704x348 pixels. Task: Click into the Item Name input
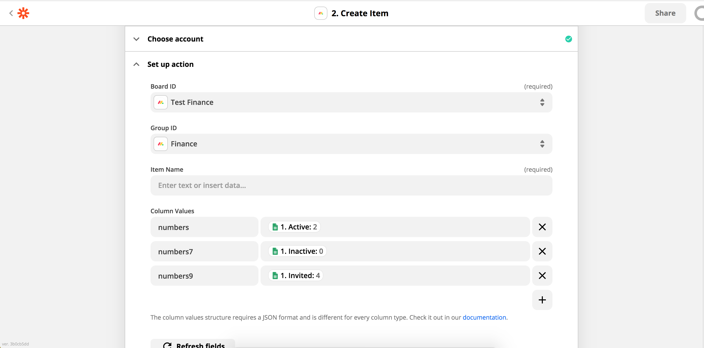351,185
